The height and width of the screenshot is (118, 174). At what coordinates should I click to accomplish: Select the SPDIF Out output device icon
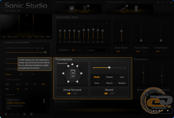click(x=72, y=8)
